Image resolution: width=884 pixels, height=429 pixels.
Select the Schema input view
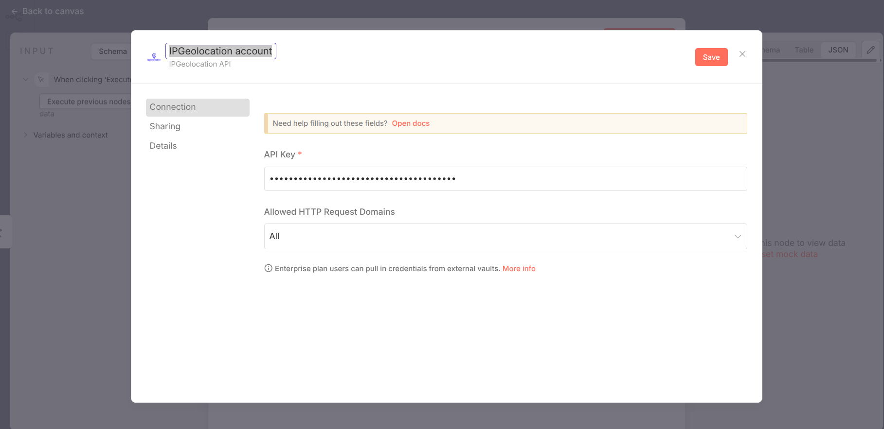[112, 51]
